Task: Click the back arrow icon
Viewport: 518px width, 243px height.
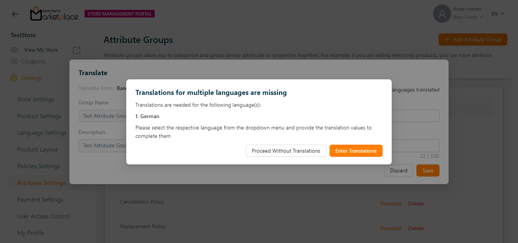Action: (15, 14)
